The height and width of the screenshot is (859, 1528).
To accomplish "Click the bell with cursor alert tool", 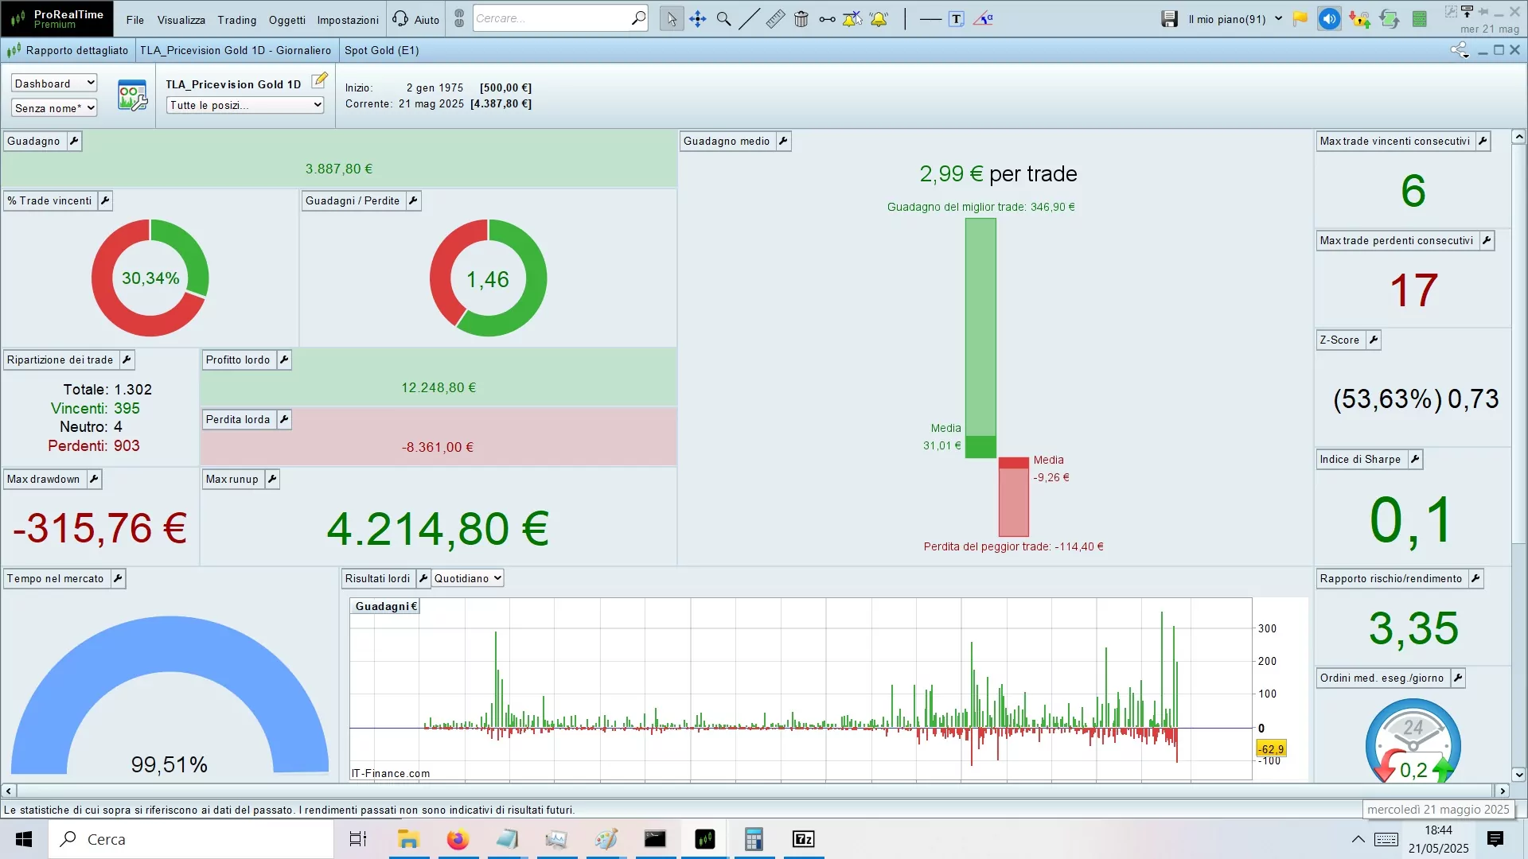I will pos(852,19).
